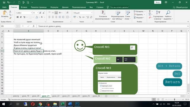Click the Вход sign-in button
Image resolution: width=190 pixels, height=107 pixels.
click(158, 2)
